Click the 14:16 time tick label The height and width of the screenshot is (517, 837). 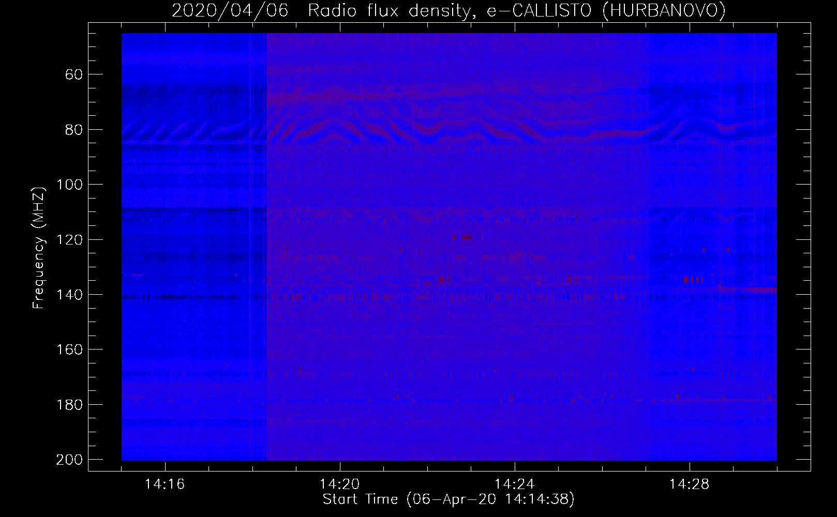click(165, 484)
